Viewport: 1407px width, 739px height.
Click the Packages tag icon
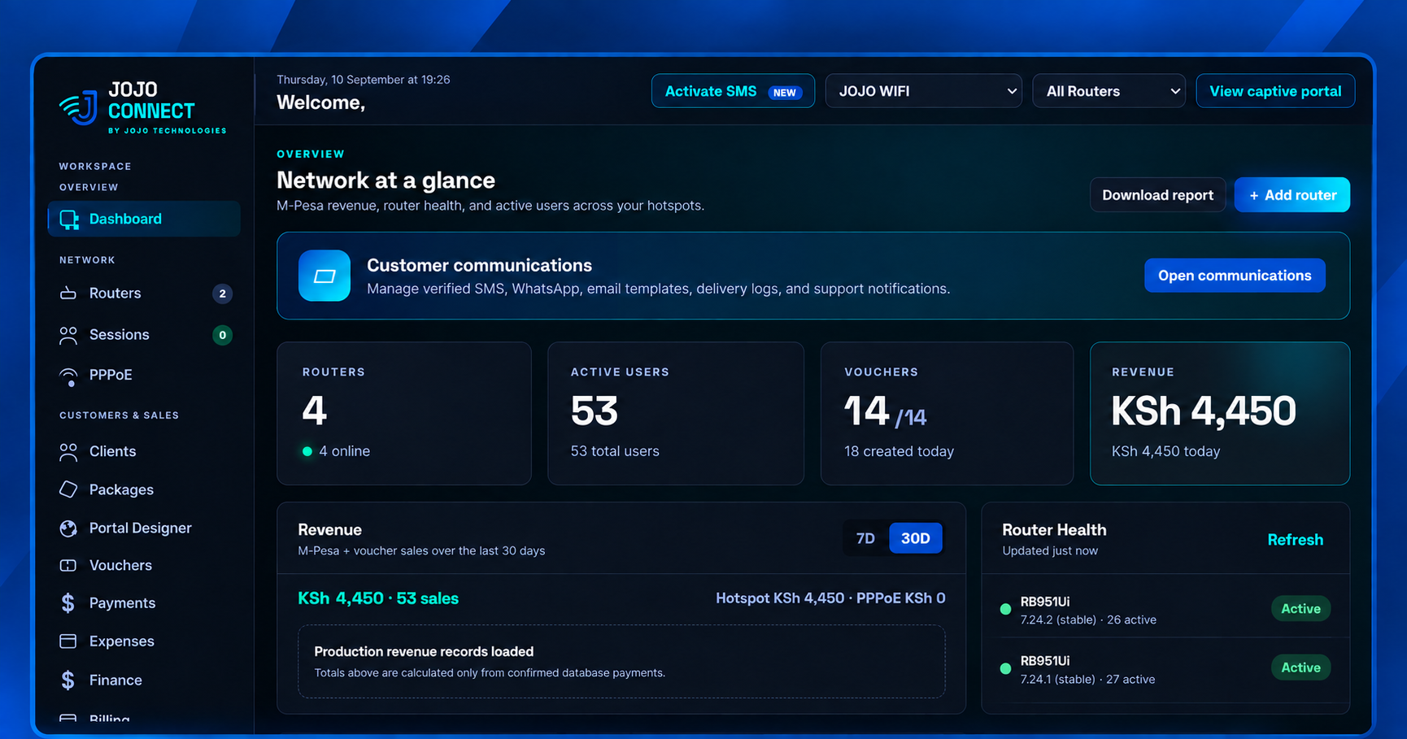pyautogui.click(x=68, y=489)
